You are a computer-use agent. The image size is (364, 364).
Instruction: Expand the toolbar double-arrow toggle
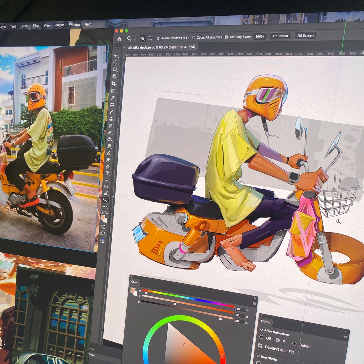tap(114, 45)
